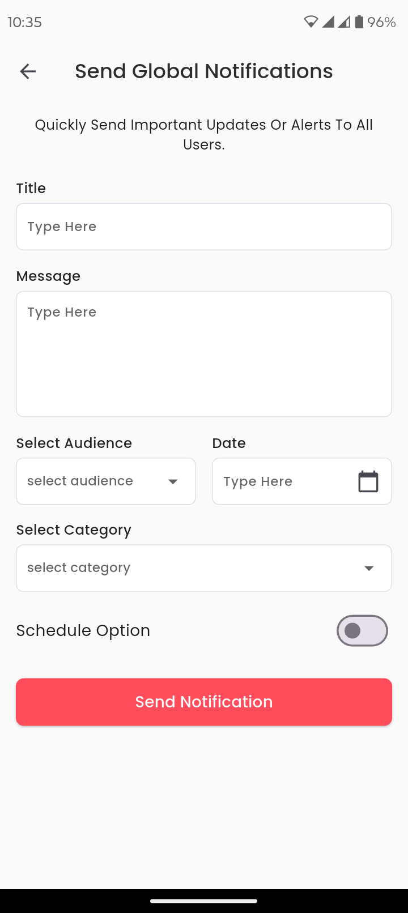
Task: Focus the Title input field
Action: [x=204, y=227]
